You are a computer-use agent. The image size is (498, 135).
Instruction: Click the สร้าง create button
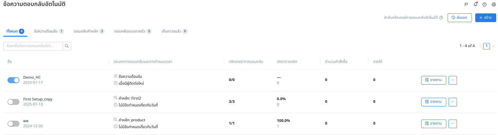pyautogui.click(x=485, y=18)
